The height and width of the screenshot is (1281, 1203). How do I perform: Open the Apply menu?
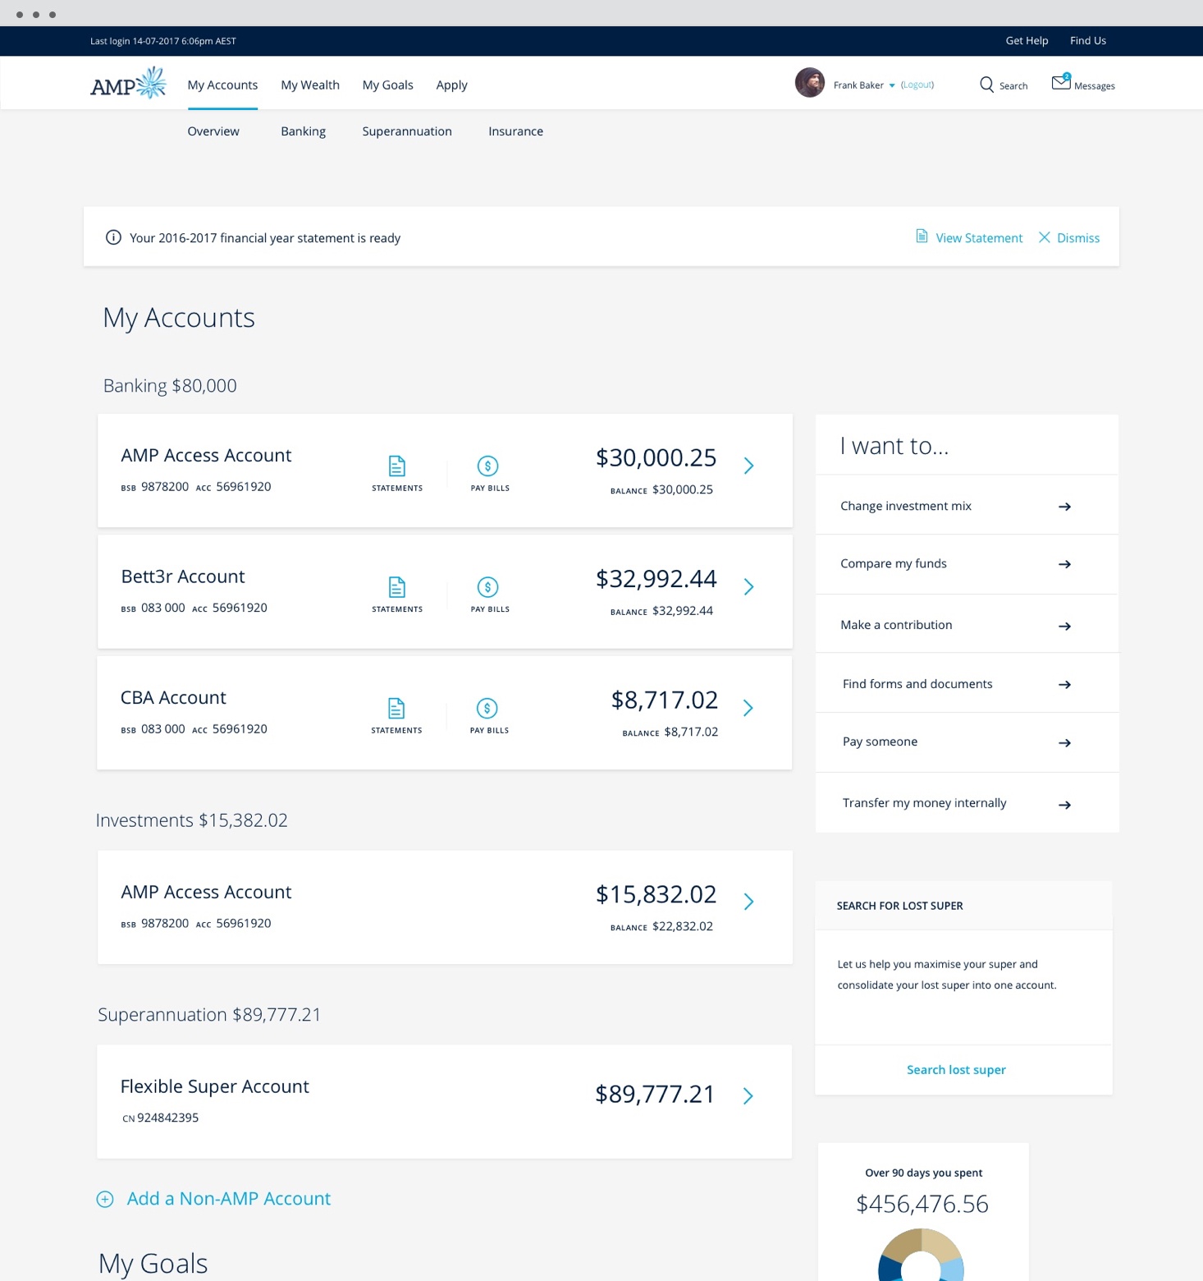(x=451, y=85)
